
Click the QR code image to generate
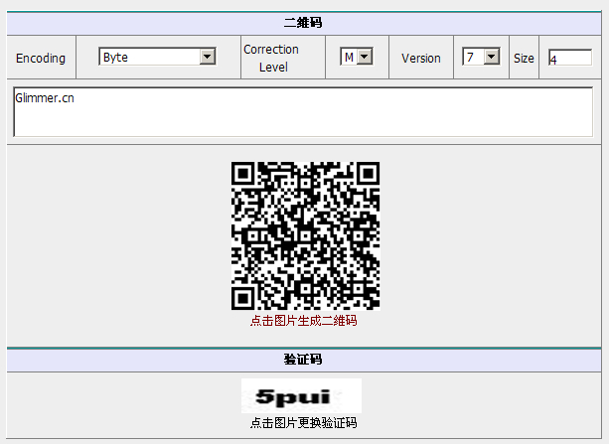click(x=305, y=235)
